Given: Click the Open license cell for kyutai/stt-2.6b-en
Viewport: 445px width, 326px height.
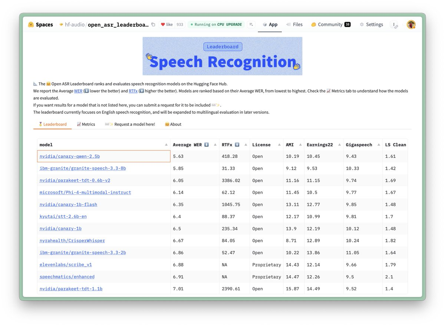Looking at the screenshot, I should (x=267, y=217).
